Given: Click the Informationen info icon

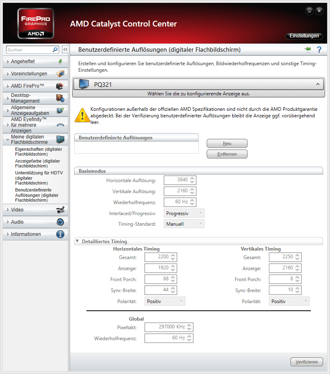Looking at the screenshot, I should coord(60,234).
